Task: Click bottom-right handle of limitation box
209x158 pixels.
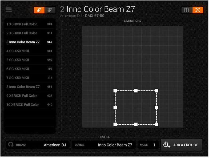Action: click(156, 124)
